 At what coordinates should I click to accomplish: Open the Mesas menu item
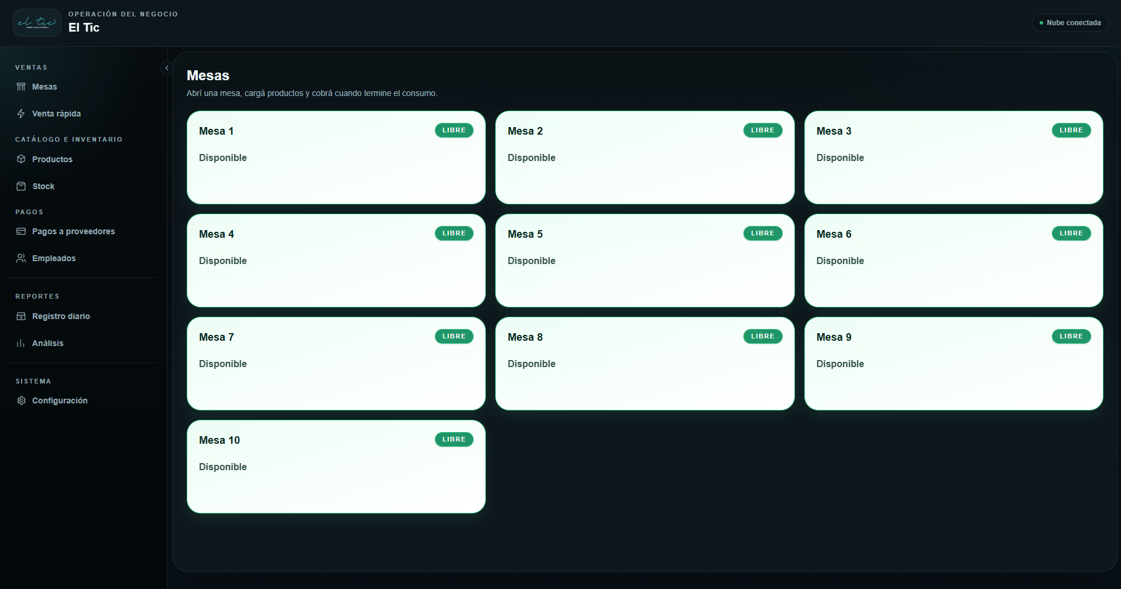83,87
